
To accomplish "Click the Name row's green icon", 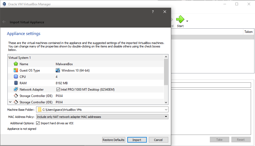I will [x=16, y=64].
